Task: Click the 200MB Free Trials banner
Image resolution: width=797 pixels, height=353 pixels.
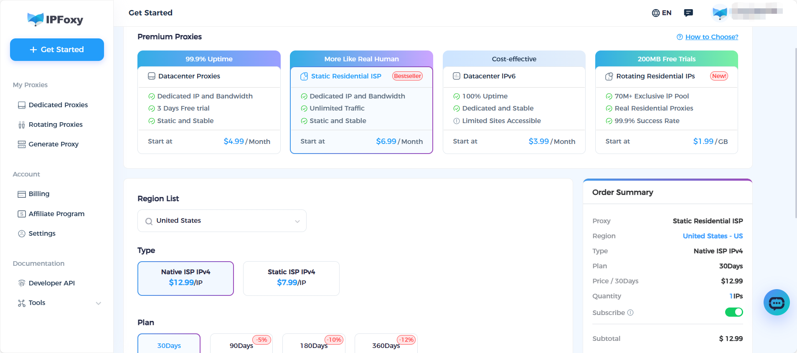Action: (x=666, y=59)
